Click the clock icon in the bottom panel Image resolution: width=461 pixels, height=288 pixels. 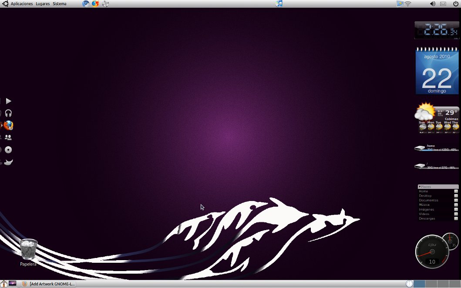(x=409, y=284)
